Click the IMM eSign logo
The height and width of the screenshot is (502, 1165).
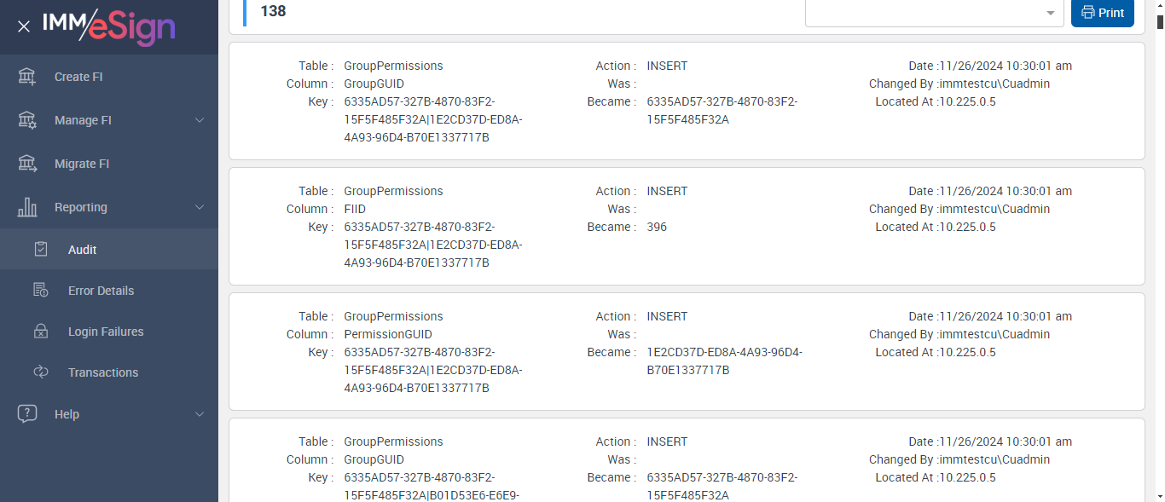pos(108,26)
